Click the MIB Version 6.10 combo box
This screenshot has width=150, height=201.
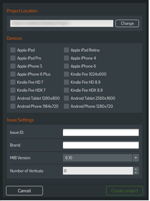[x=101, y=158]
